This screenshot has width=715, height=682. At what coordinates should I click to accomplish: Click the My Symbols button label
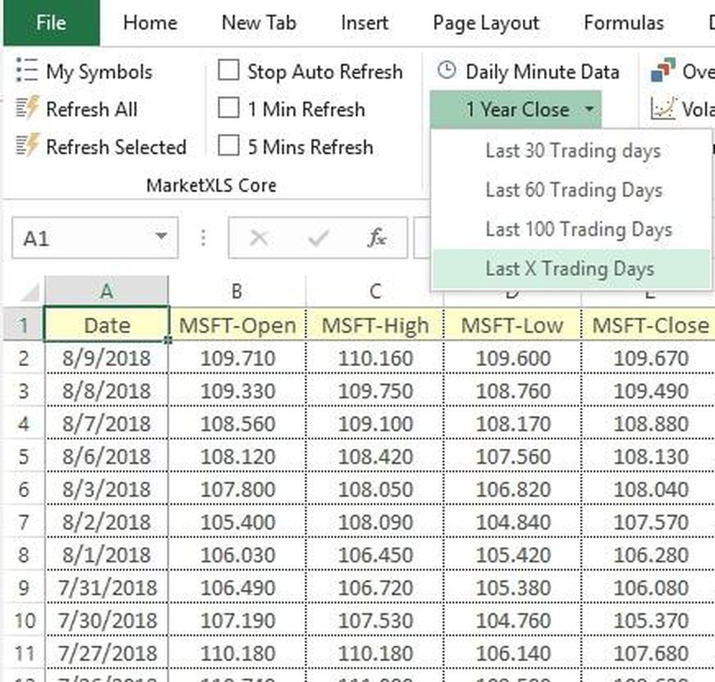(99, 72)
